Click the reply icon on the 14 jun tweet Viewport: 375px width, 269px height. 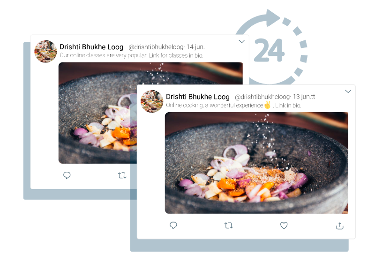(67, 175)
